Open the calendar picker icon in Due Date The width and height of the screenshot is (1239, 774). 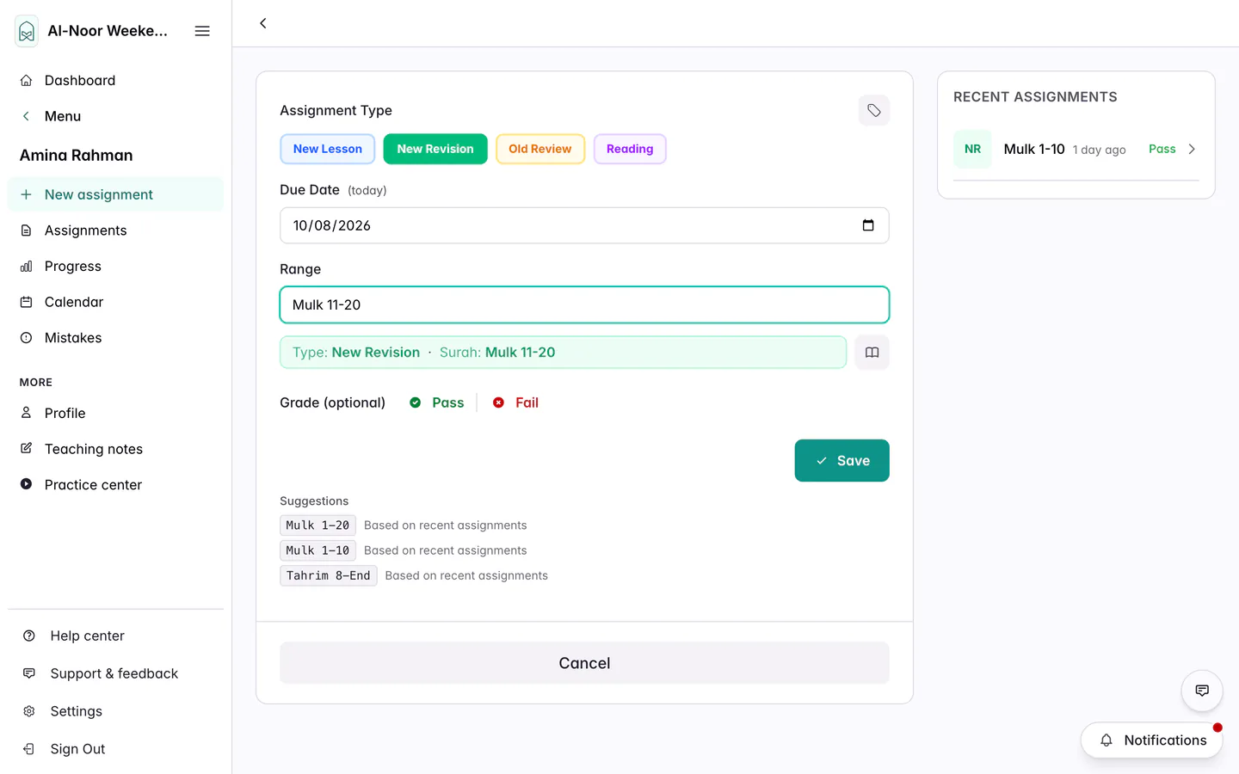(x=868, y=225)
